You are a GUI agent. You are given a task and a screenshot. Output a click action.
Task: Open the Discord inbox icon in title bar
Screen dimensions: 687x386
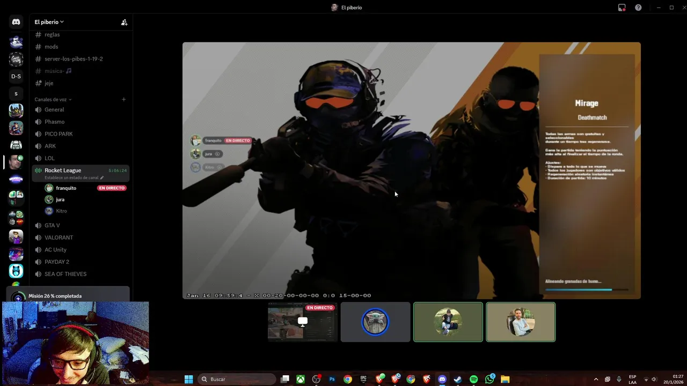click(622, 8)
